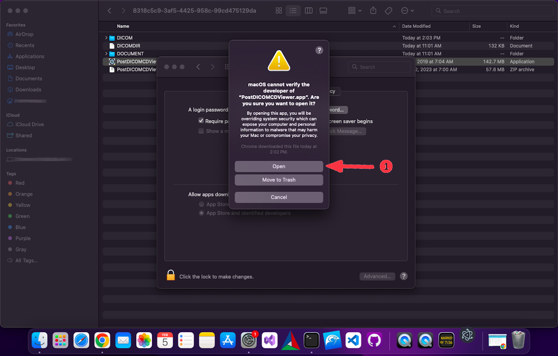The width and height of the screenshot is (558, 356).
Task: Select App Store and identified developers radio
Action: pyautogui.click(x=201, y=213)
